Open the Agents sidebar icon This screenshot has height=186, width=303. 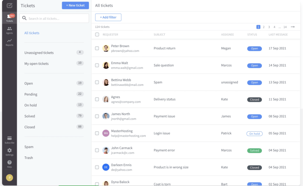click(9, 30)
